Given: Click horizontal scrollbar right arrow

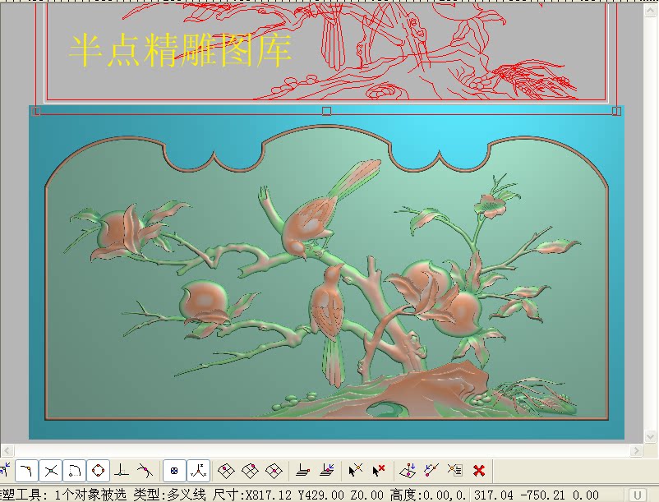Looking at the screenshot, I should pos(636,451).
